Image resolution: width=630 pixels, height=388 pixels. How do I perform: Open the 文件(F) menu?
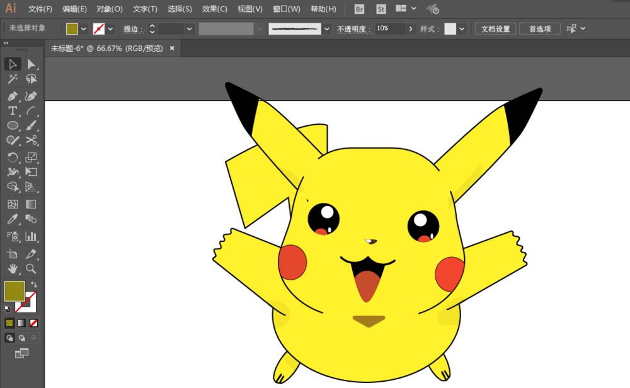click(x=40, y=9)
